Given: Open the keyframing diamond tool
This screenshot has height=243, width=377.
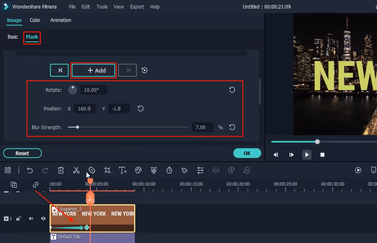Looking at the screenshot, I should point(185,170).
